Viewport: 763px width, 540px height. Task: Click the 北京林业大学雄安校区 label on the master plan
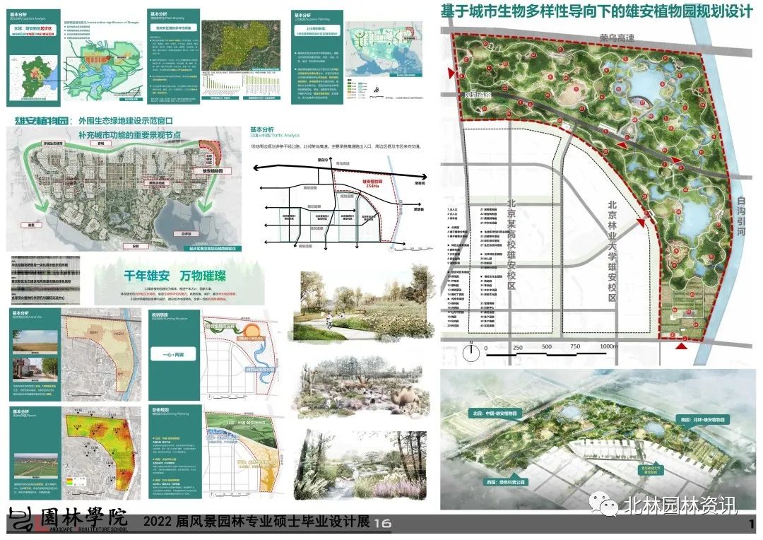(612, 251)
